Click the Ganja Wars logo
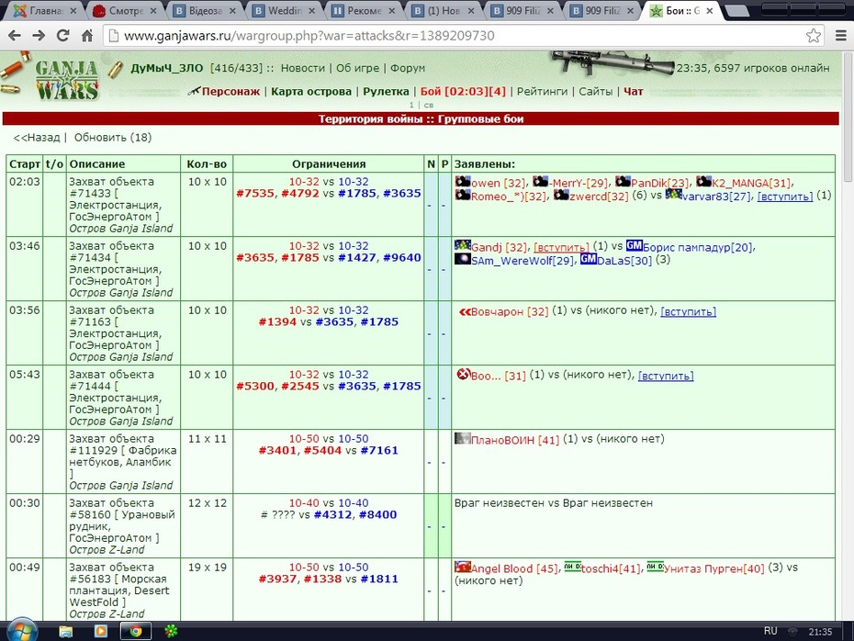The height and width of the screenshot is (641, 854). (66, 80)
